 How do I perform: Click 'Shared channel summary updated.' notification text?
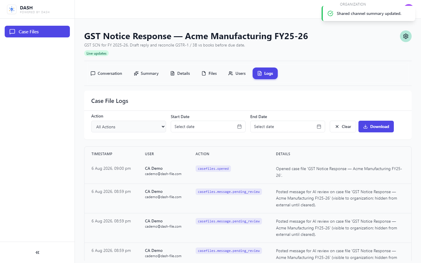tap(369, 13)
